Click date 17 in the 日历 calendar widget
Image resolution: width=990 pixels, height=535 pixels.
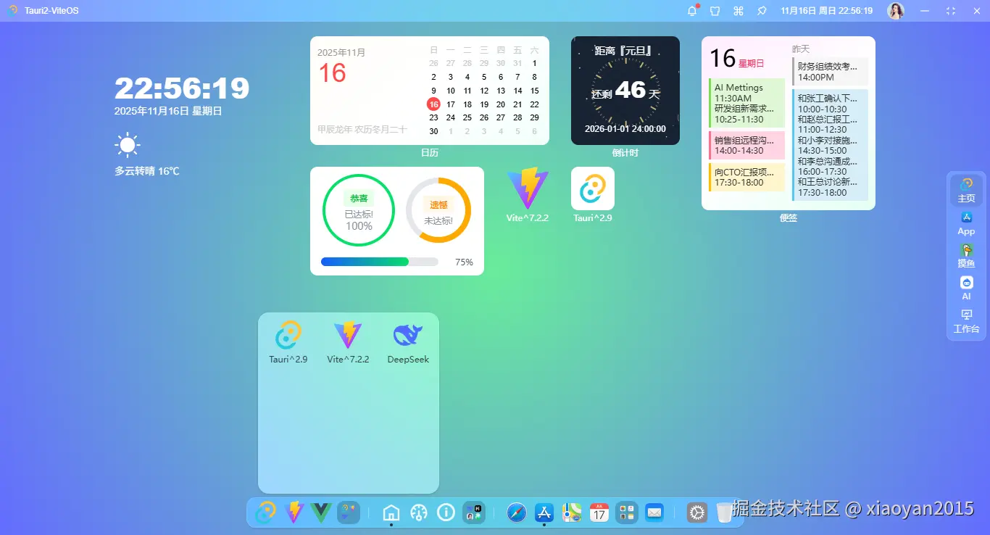pos(450,104)
